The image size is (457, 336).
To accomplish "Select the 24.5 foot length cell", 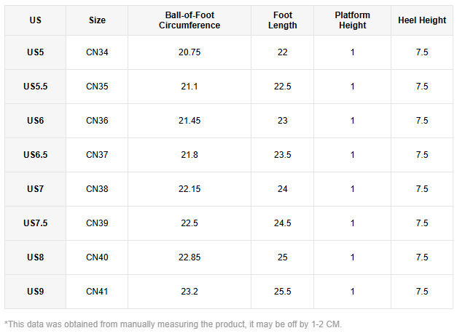I will [282, 223].
